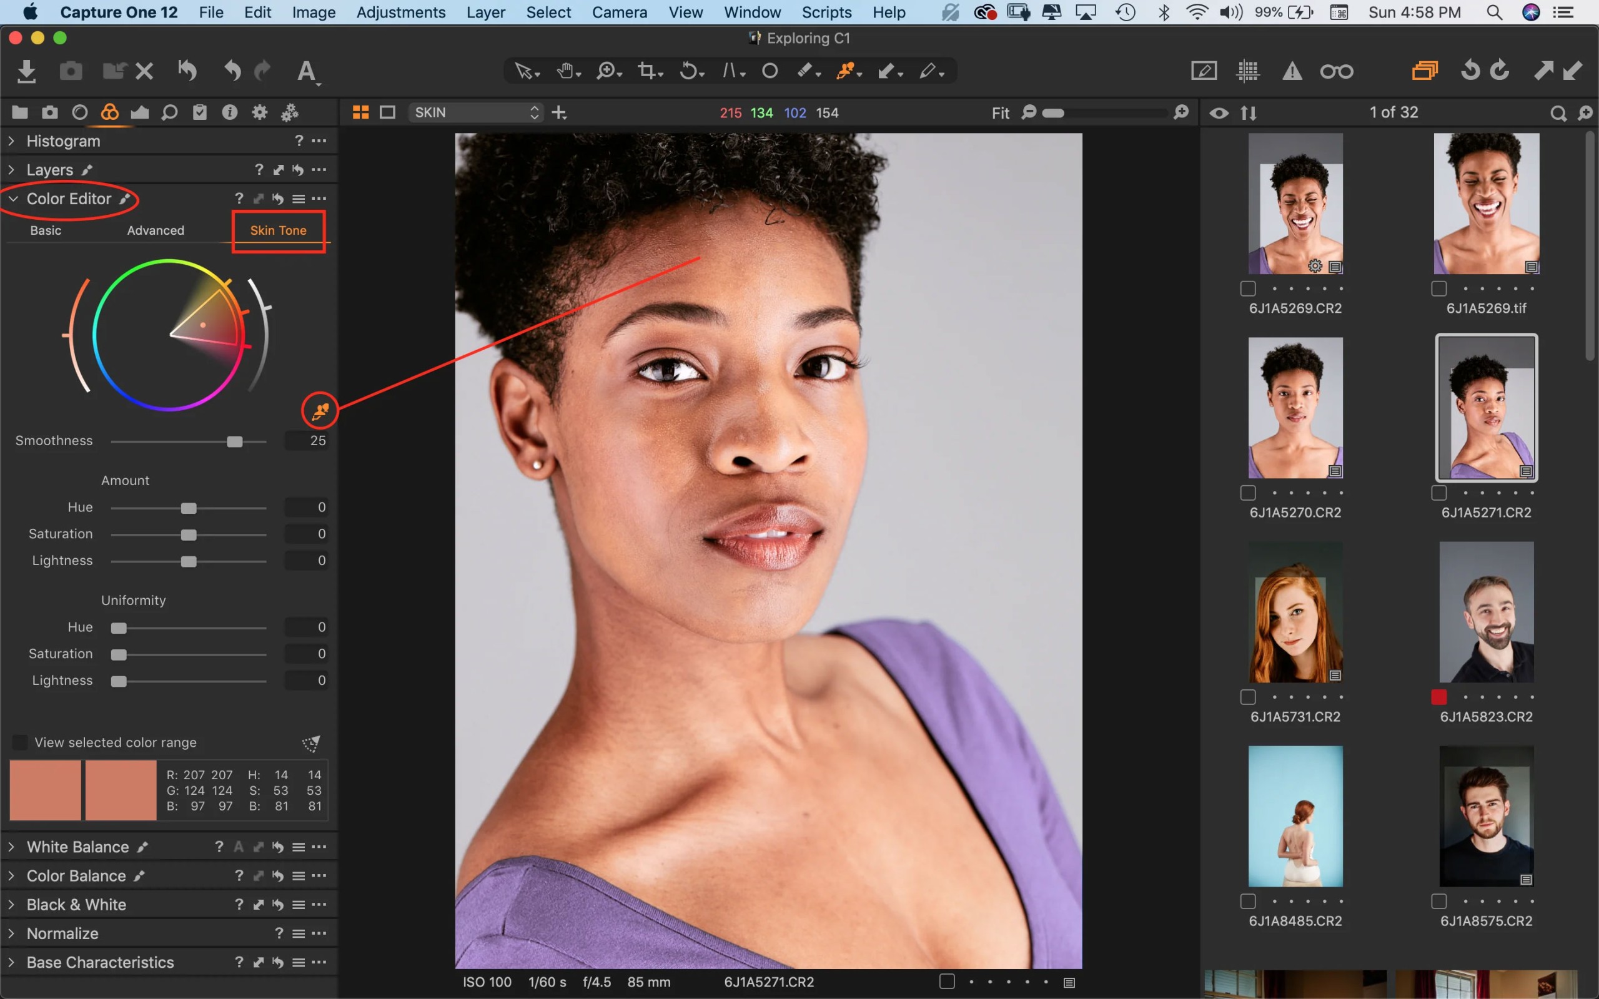
Task: Open the Color tool tab icon
Action: click(x=110, y=112)
